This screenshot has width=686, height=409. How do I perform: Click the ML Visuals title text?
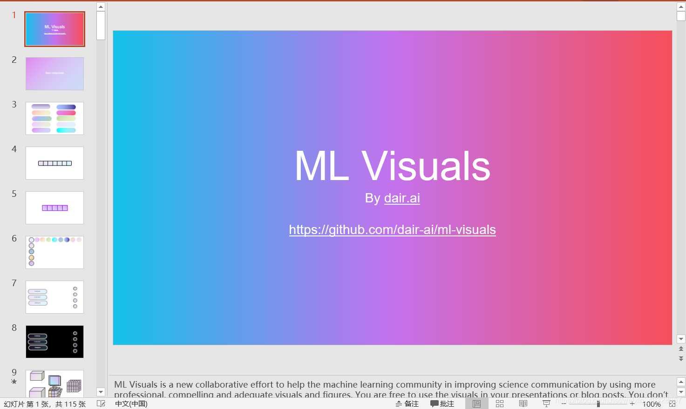click(393, 166)
